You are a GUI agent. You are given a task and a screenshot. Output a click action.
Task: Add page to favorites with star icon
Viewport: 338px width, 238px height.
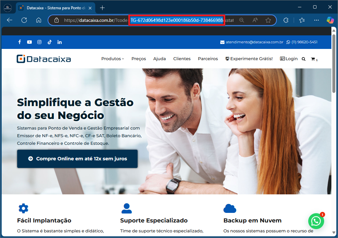pos(268,20)
